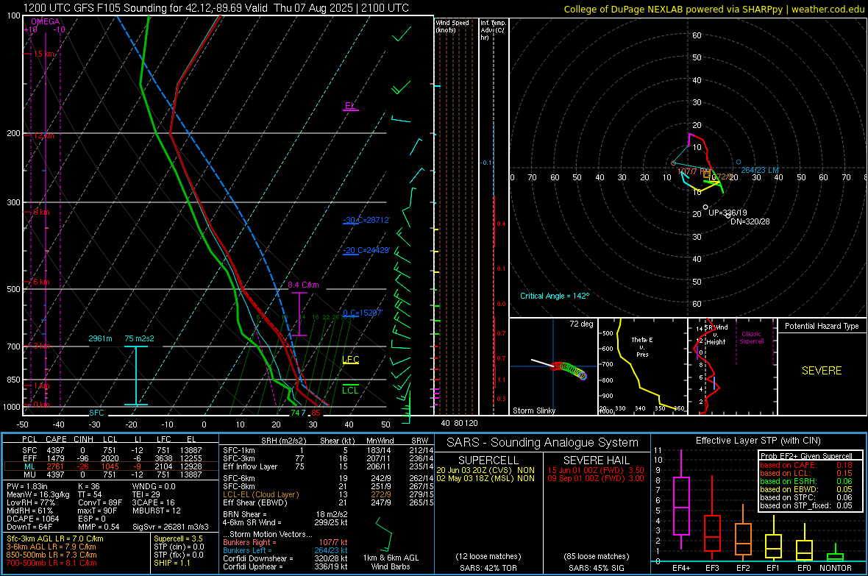Click the STP (cin) = 0.0 value
The image size is (868, 576).
click(x=178, y=547)
